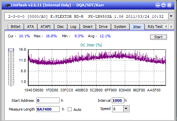The image size is (177, 121).
Task: Click the Start Address input field
Action: [x=48, y=100]
